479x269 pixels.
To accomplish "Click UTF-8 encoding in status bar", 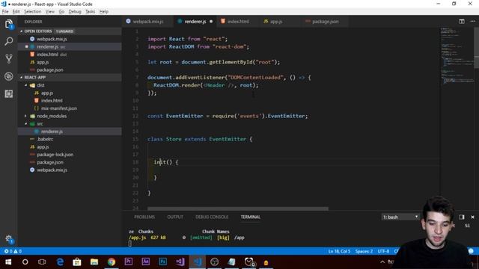I will tap(383, 251).
